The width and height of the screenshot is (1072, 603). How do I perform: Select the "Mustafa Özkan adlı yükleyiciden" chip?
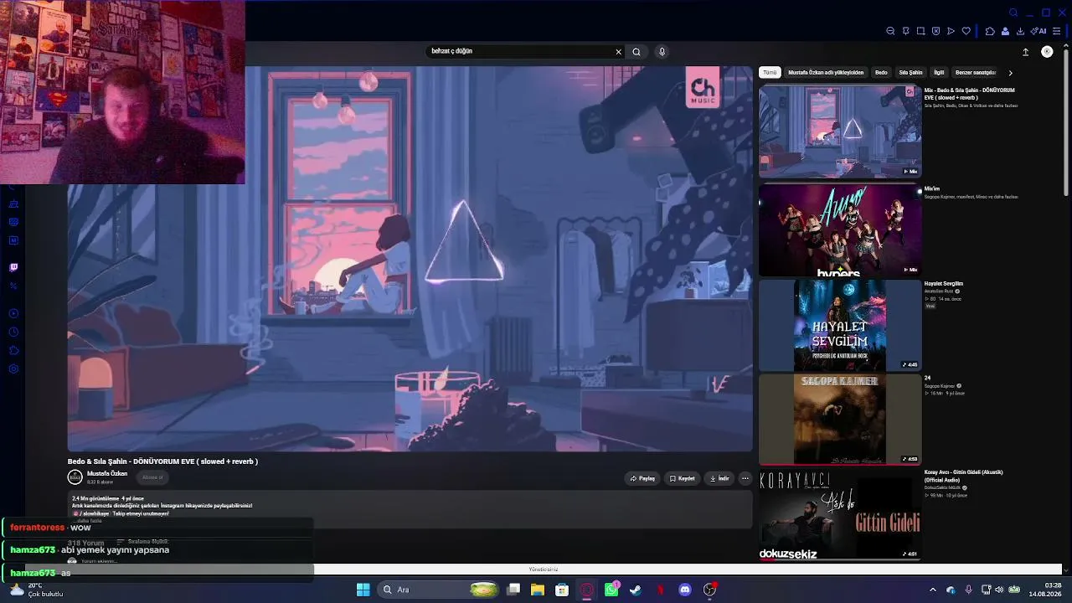pos(826,73)
